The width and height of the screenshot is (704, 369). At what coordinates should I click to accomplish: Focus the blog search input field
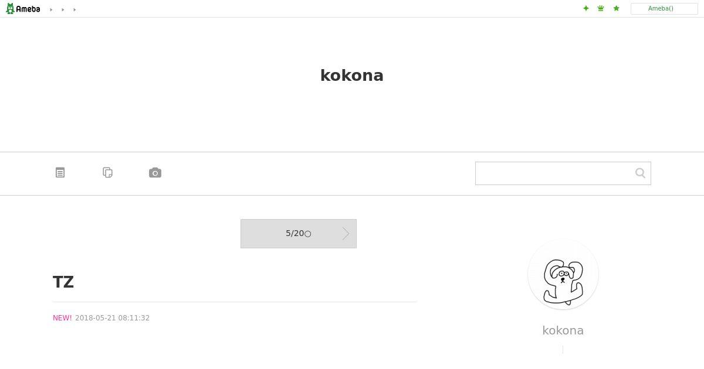[x=554, y=173]
